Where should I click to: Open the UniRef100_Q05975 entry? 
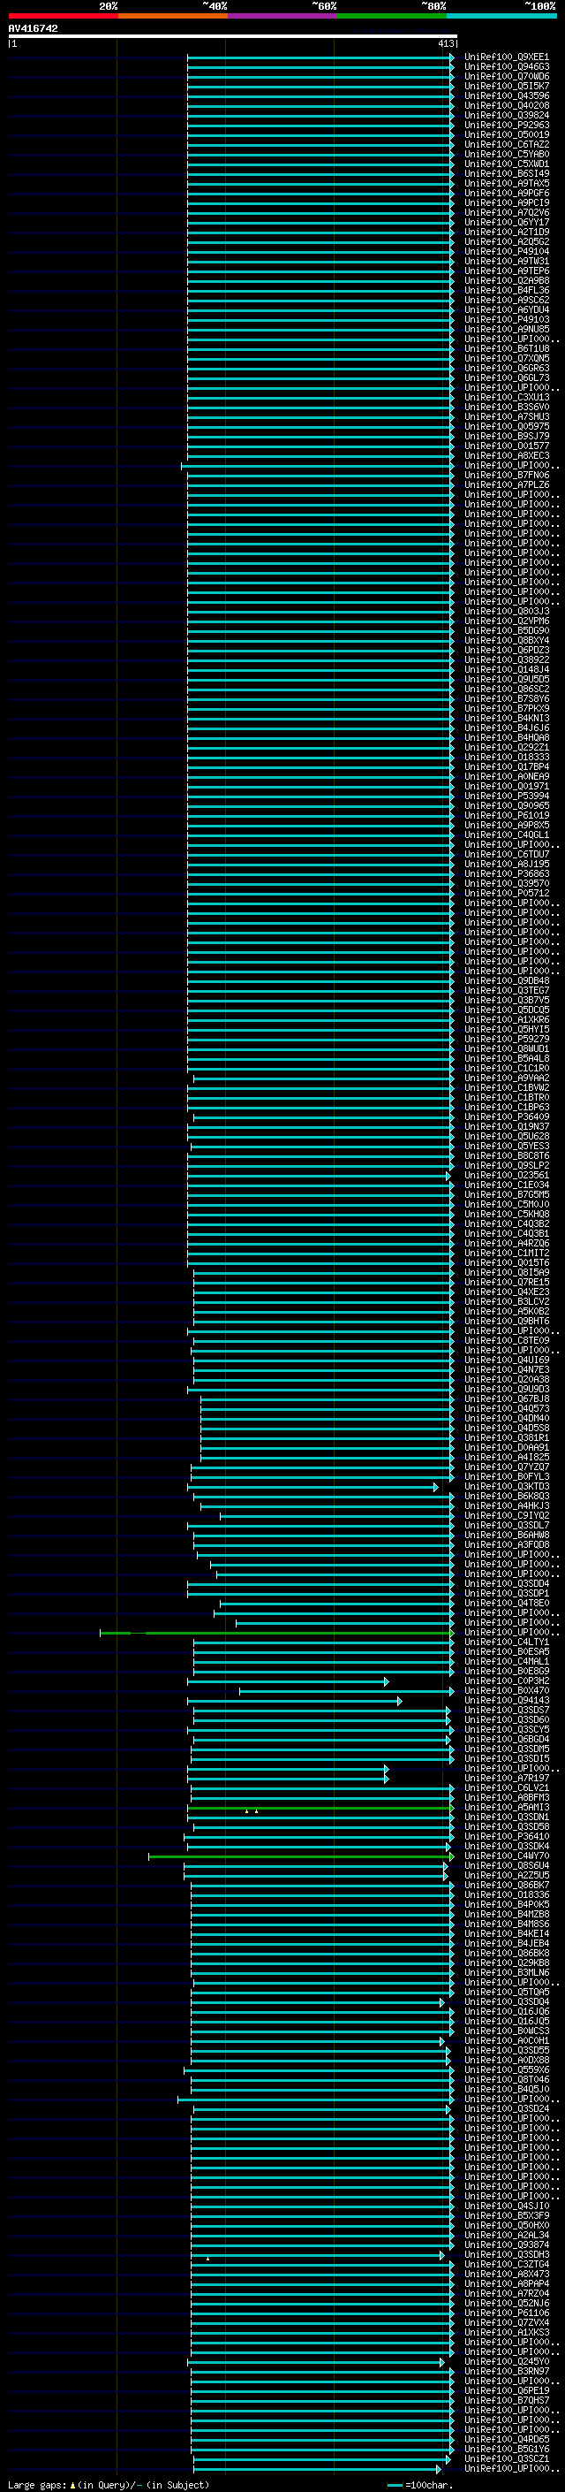click(506, 427)
